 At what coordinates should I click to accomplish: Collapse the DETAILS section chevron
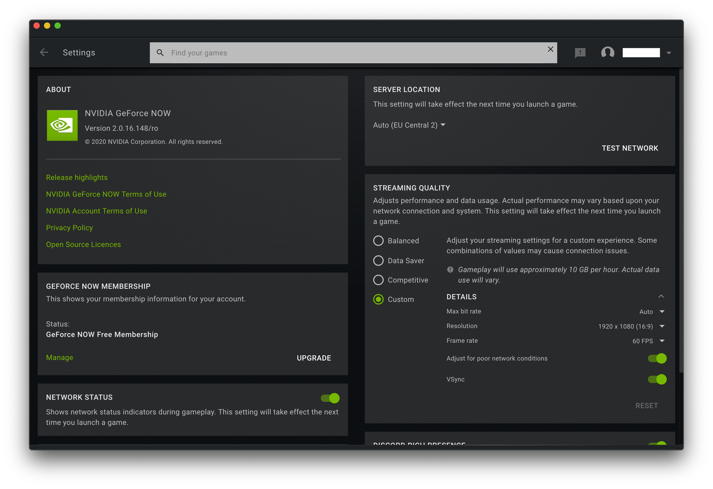(x=661, y=296)
